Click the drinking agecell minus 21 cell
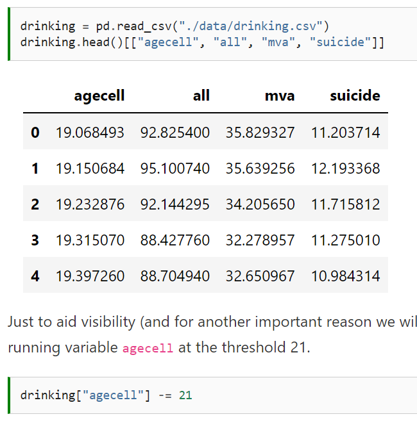Screen dimensions: 417x421 [214, 395]
